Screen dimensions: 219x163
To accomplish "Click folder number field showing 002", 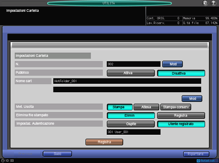I will point(133,64).
